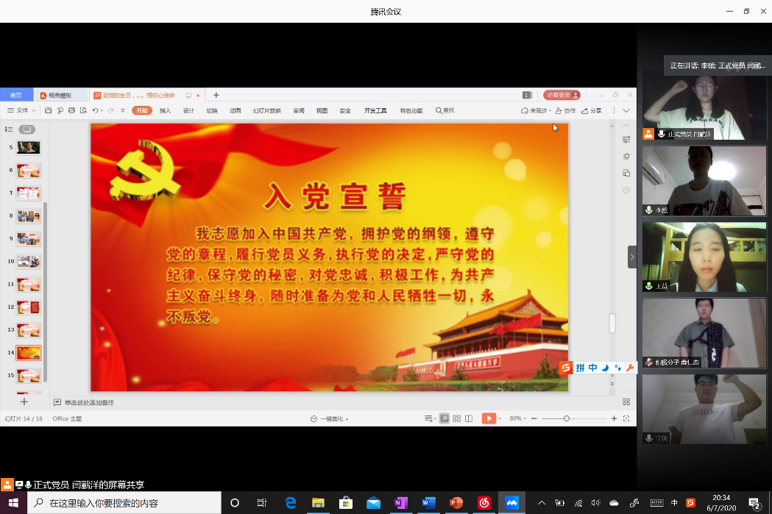This screenshot has width=772, height=514.
Task: Collapse the WPS ribbon with the chevron
Action: (x=626, y=111)
